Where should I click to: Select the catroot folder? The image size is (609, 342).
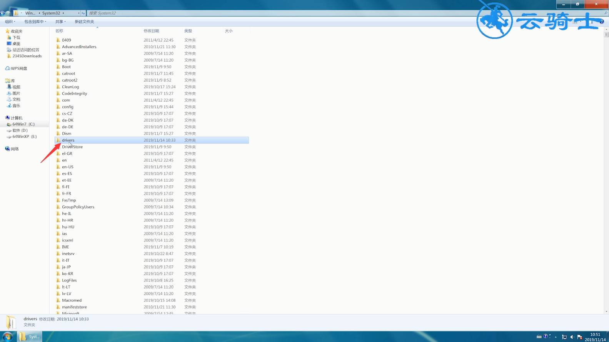68,73
